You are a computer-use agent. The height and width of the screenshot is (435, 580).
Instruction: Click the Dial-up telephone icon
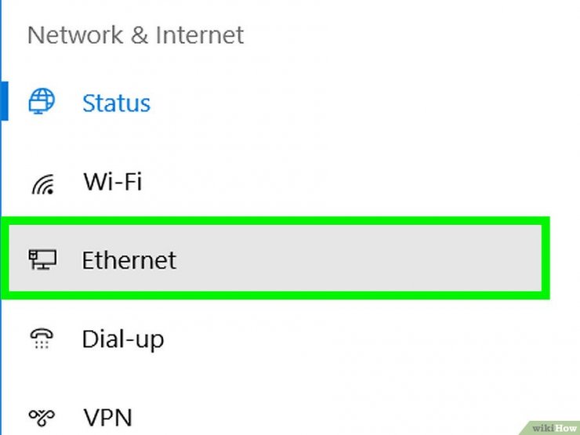[x=42, y=339]
